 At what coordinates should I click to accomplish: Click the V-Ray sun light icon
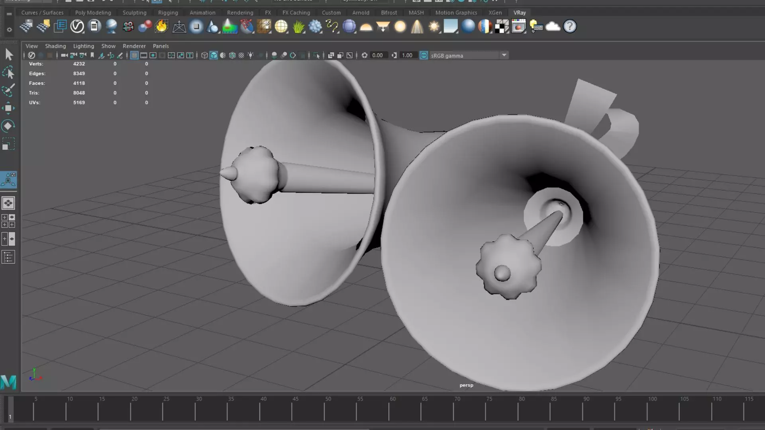click(434, 27)
